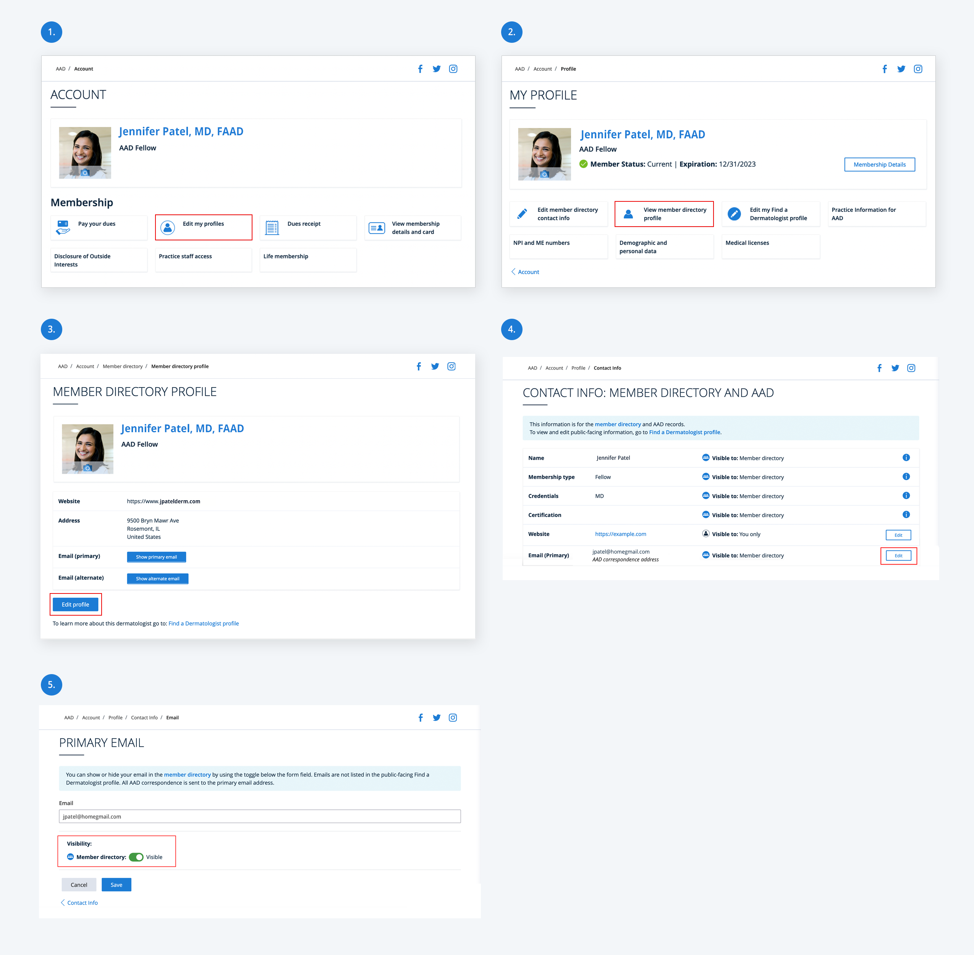Click Account breadcrumb in My Profile panel
974x955 pixels.
(x=542, y=69)
